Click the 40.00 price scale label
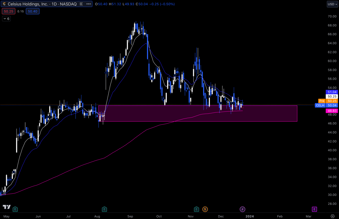The width and height of the screenshot is (339, 219). (x=332, y=150)
